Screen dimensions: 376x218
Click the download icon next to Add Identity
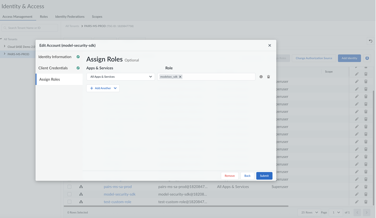367,58
